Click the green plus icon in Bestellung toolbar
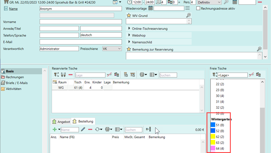This screenshot has height=153, width=271. pyautogui.click(x=54, y=130)
